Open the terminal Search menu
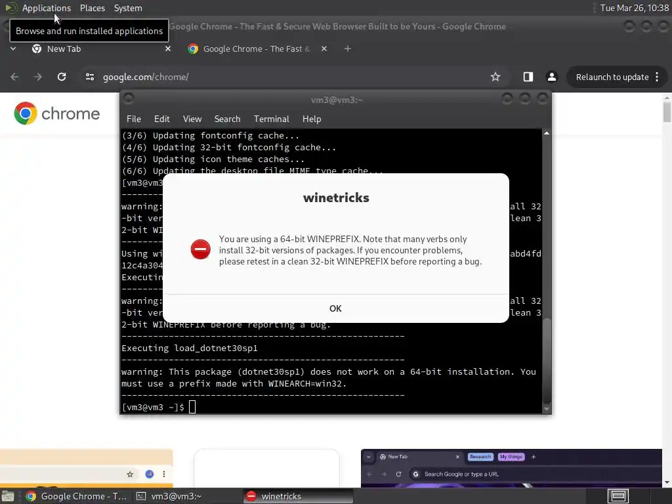The height and width of the screenshot is (504, 672). 227,119
